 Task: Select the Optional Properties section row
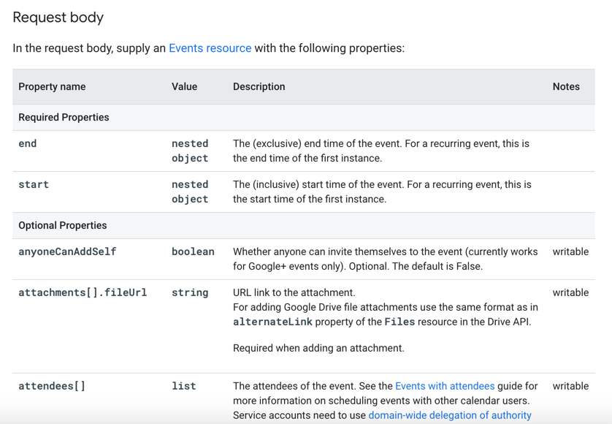304,225
